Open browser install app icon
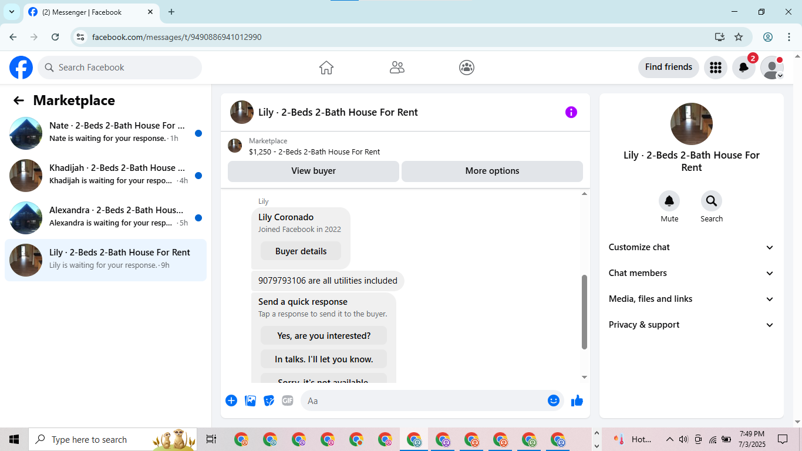This screenshot has width=802, height=451. point(720,37)
